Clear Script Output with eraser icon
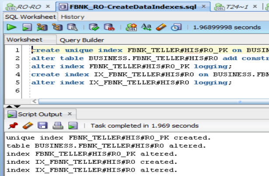 tap(28, 125)
